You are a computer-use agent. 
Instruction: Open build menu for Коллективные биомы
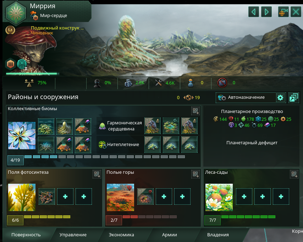tap(195, 111)
